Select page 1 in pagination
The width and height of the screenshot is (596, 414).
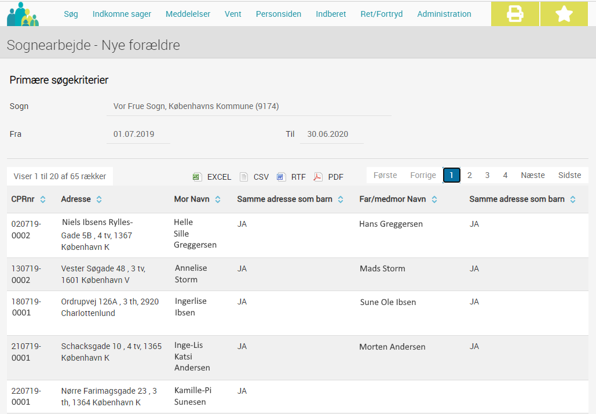(x=452, y=176)
